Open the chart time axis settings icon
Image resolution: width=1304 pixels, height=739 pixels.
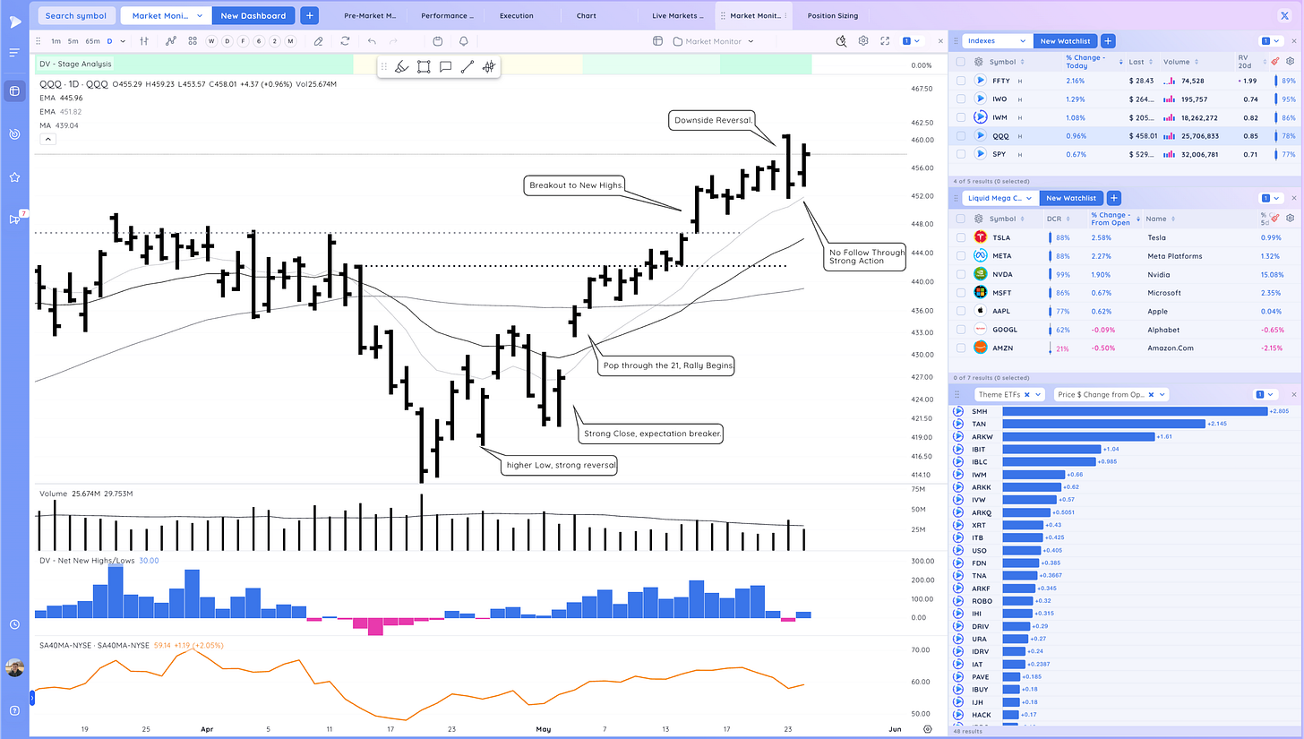[x=928, y=729]
